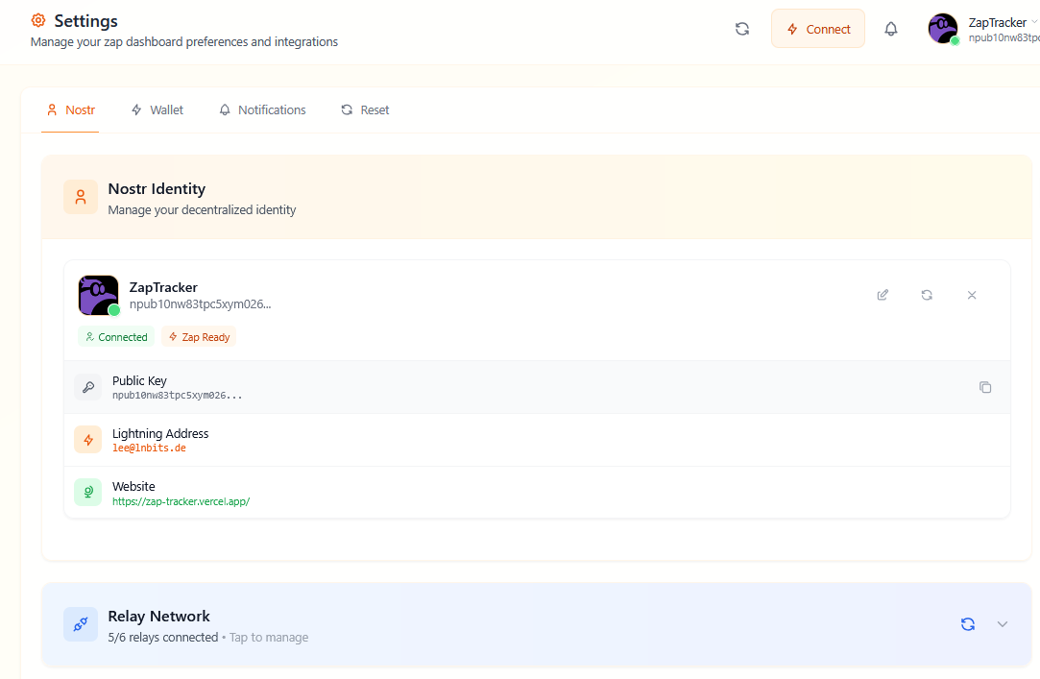Copy the public key using the copy icon
The image size is (1040, 679).
tap(985, 387)
